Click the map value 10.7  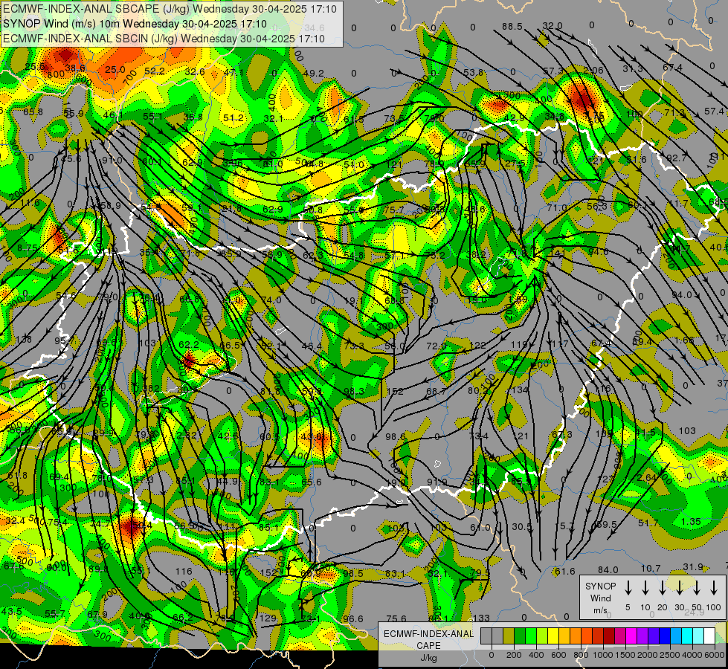point(651,568)
